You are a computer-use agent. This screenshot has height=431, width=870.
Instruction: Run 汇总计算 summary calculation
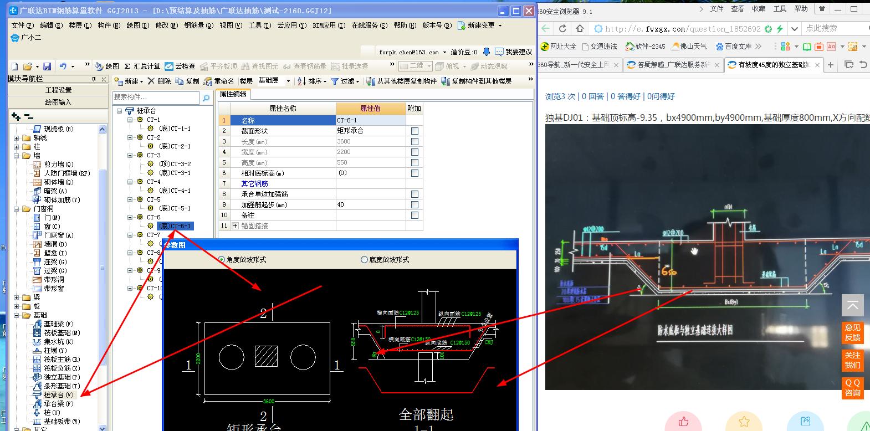[142, 66]
